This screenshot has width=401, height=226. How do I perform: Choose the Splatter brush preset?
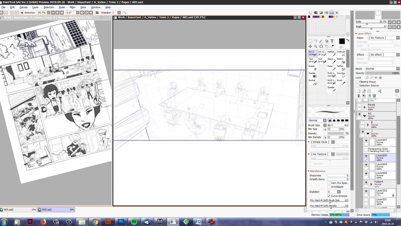pyautogui.click(x=332, y=89)
